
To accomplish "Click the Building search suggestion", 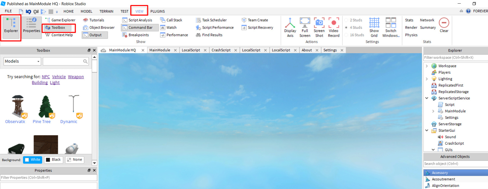I will (x=40, y=83).
